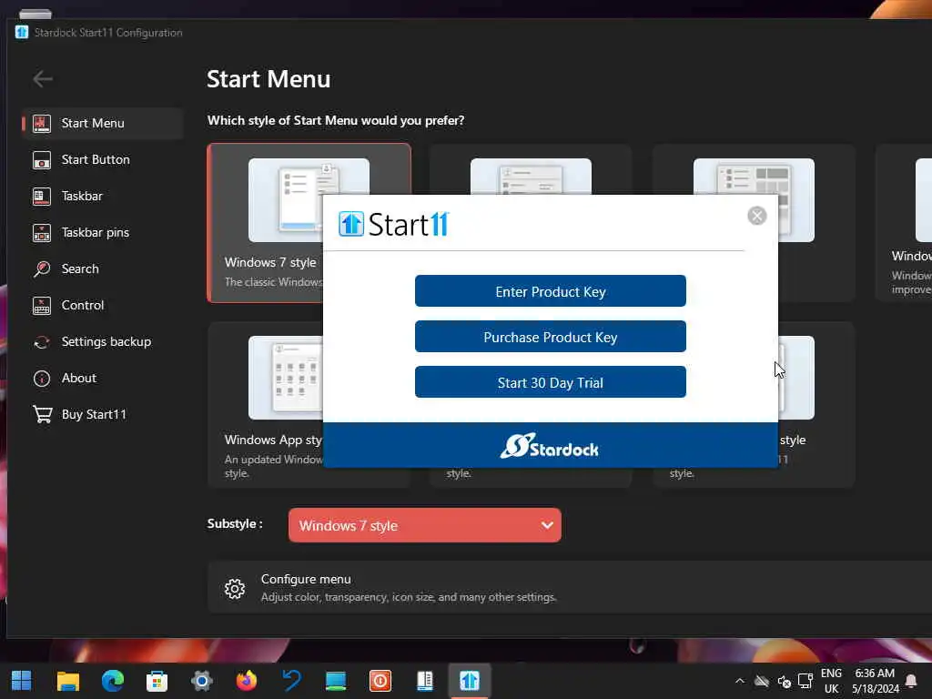The height and width of the screenshot is (699, 932).
Task: Click the Settings backup sync icon
Action: pos(42,342)
